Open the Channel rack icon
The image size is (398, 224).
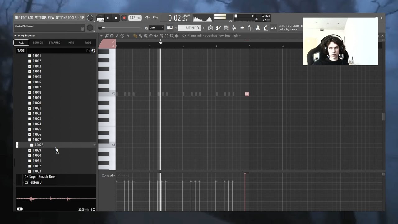tap(226, 28)
